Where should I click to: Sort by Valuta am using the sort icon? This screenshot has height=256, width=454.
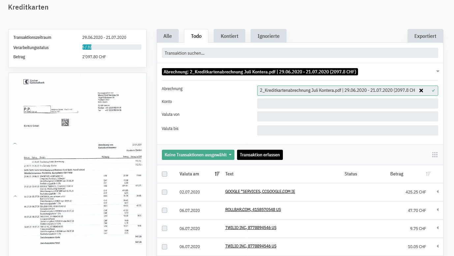[x=217, y=174]
